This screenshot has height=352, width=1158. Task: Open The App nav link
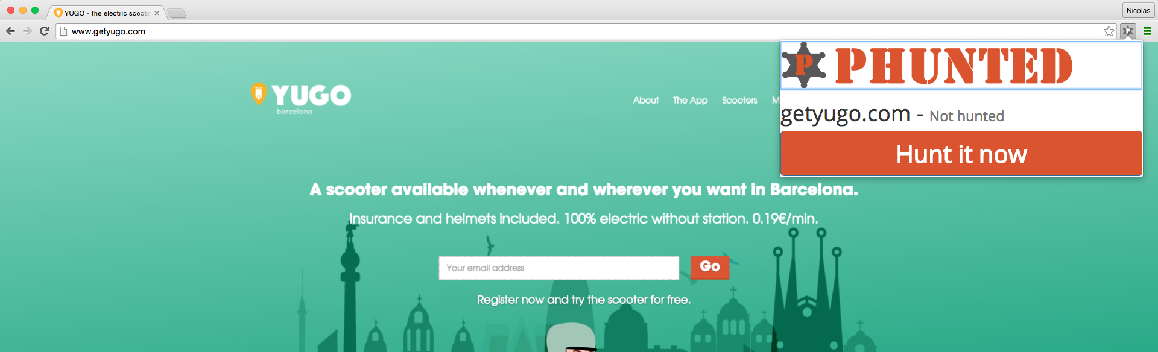(690, 100)
